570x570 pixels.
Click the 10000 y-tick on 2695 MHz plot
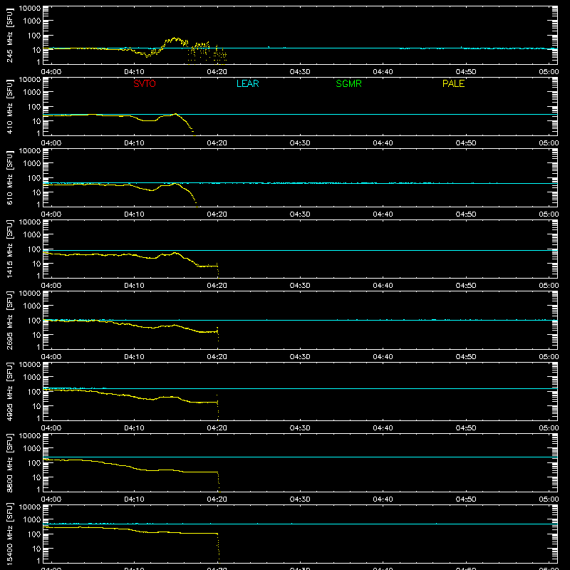point(30,294)
